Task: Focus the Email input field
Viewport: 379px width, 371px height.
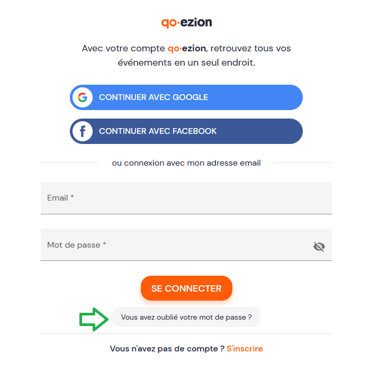Action: [186, 198]
